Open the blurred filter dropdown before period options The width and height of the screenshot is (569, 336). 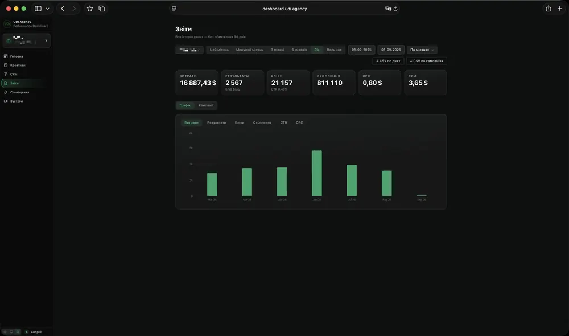tap(189, 50)
